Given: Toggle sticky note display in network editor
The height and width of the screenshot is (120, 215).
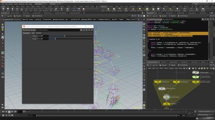Looking at the screenshot, I should pos(202,68).
